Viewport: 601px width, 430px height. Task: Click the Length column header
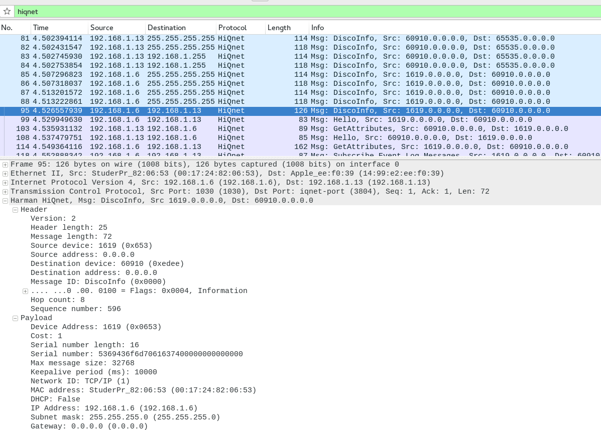[x=287, y=28]
